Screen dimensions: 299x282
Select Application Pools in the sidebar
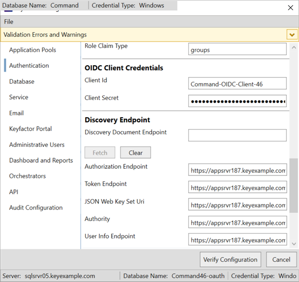[33, 50]
